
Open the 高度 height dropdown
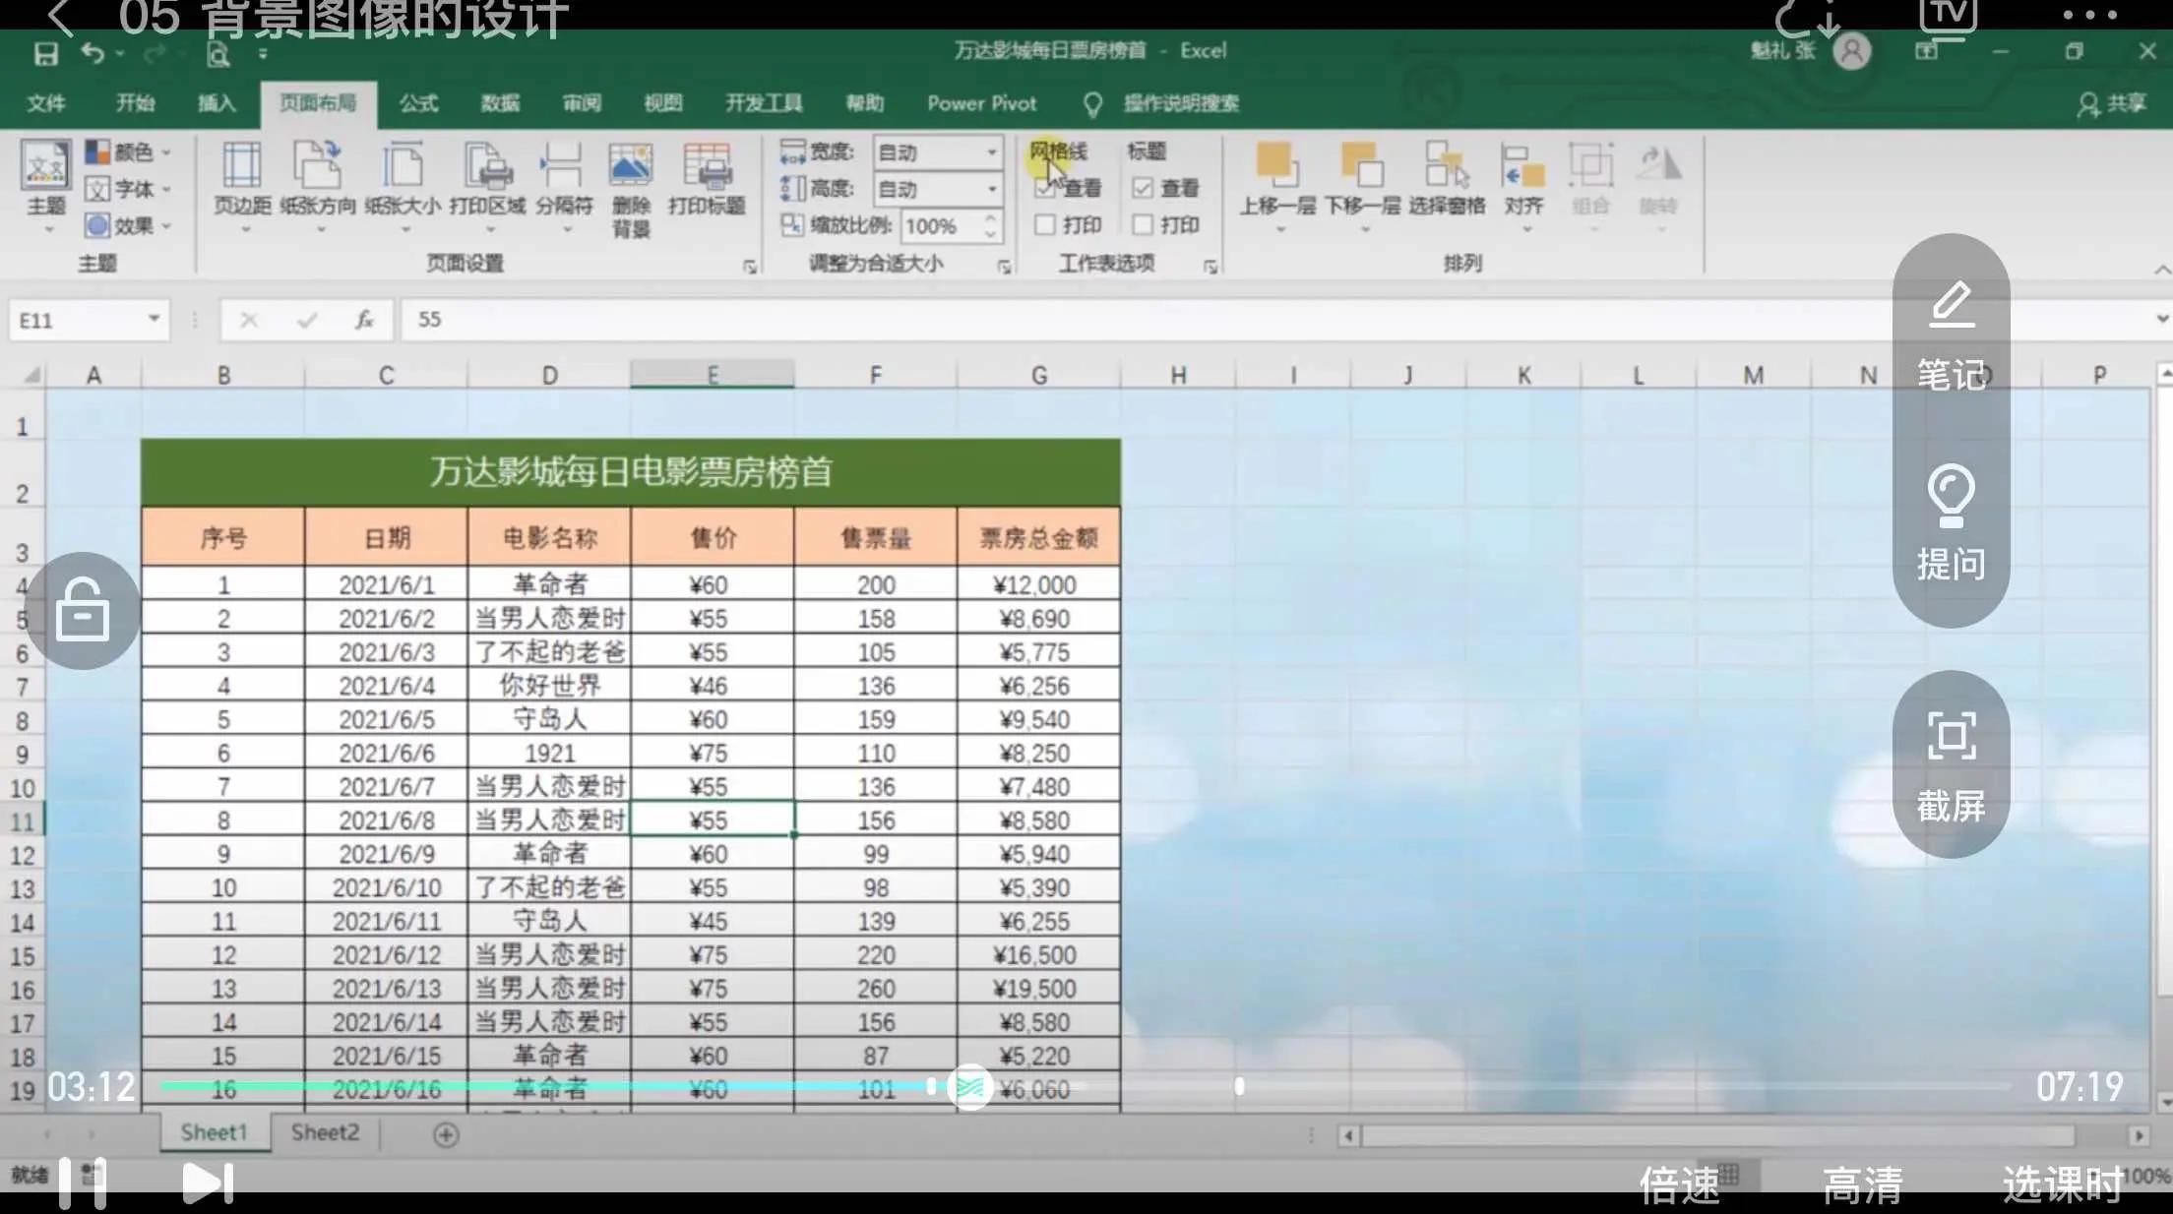(991, 189)
